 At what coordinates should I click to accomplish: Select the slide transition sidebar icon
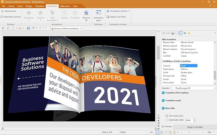(181, 33)
